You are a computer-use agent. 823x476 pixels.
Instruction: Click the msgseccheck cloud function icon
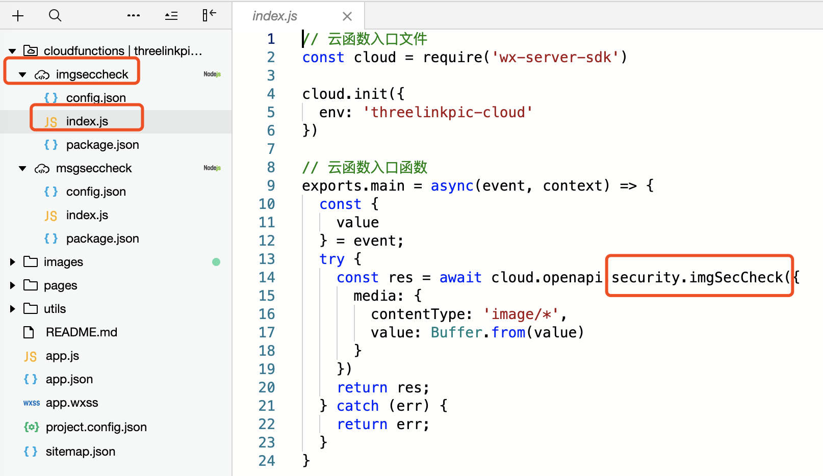point(42,169)
